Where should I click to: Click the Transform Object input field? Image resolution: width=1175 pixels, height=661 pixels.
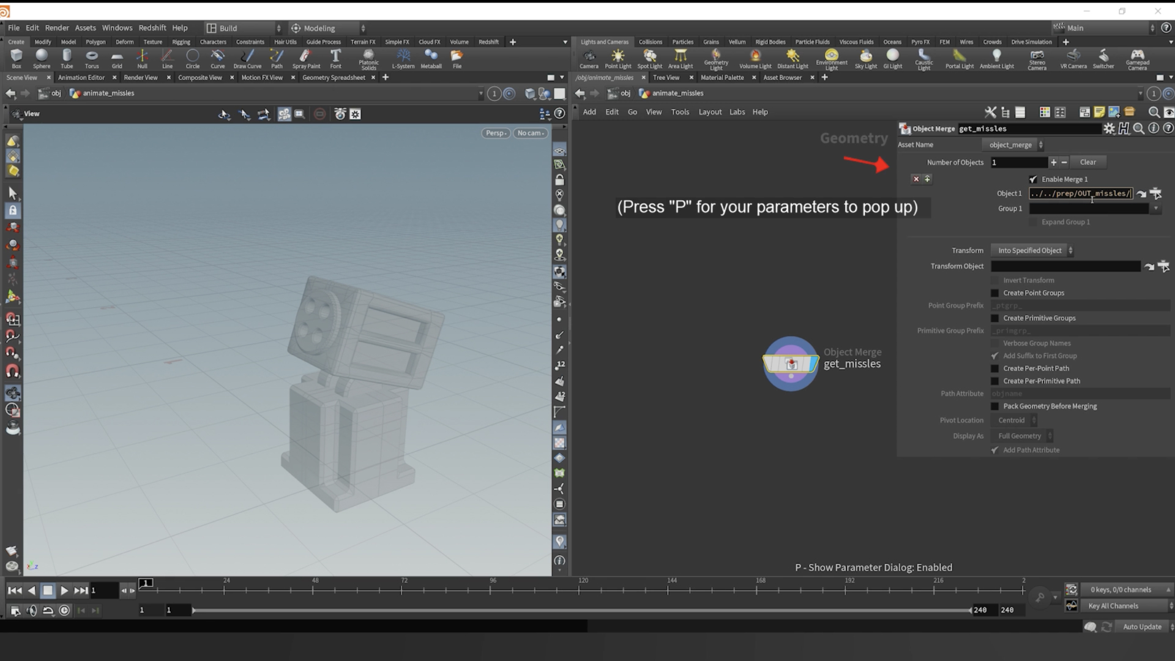coord(1065,266)
